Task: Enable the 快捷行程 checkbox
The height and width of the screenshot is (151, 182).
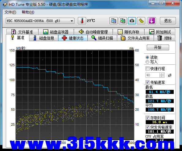Action: pyautogui.click(x=147, y=69)
